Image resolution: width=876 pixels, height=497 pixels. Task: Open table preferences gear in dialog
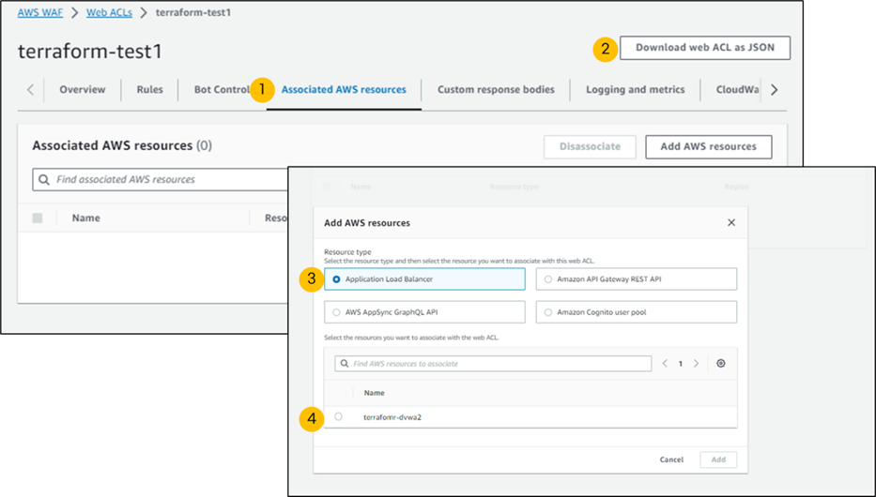(721, 363)
